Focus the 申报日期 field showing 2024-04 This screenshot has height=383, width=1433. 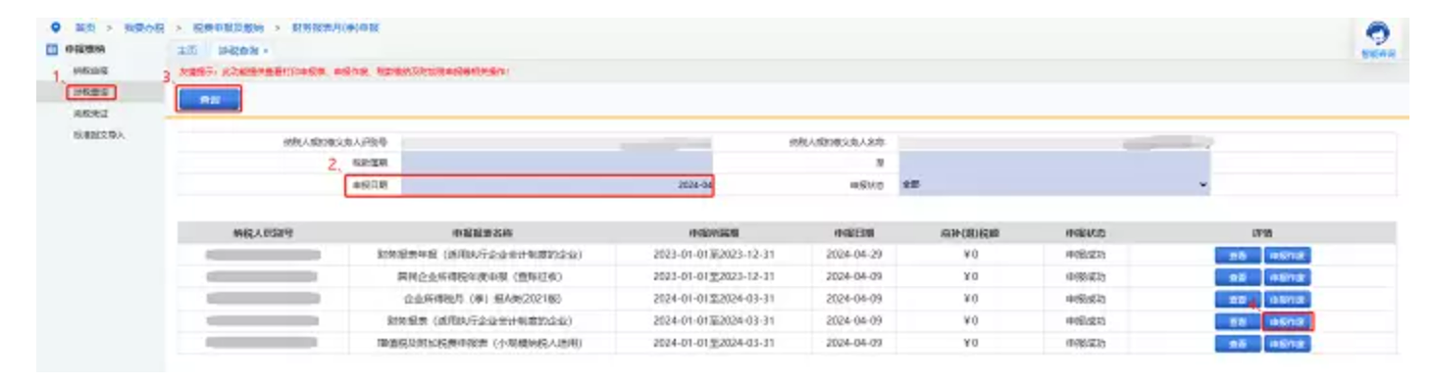point(557,185)
